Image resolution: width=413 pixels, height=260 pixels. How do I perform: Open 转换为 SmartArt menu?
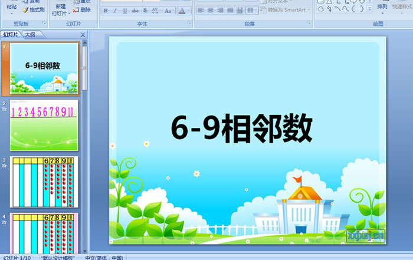(285, 10)
